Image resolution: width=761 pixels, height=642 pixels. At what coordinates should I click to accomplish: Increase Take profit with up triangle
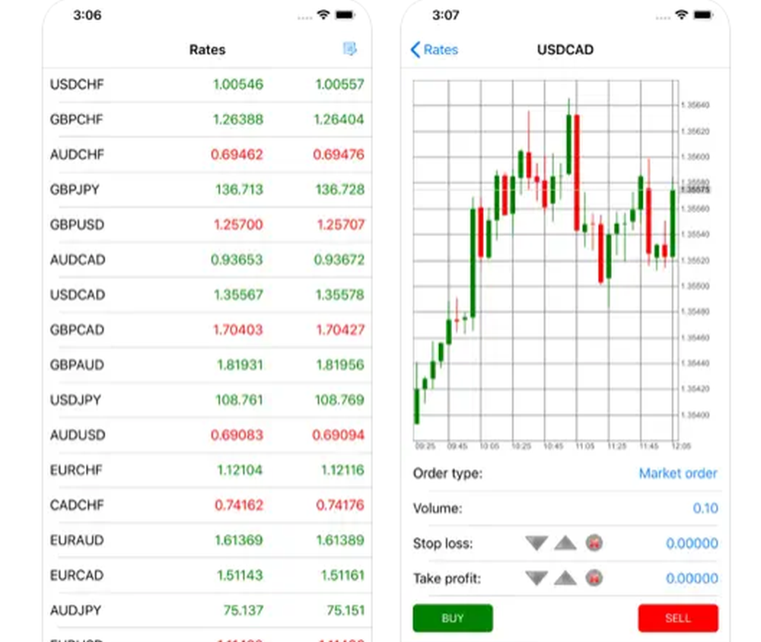(x=565, y=578)
